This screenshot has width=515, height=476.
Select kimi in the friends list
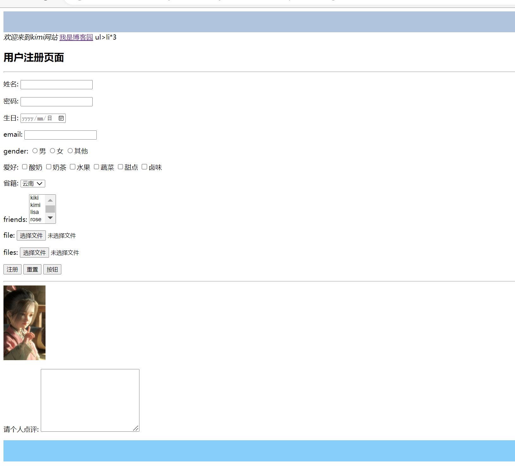coord(35,205)
